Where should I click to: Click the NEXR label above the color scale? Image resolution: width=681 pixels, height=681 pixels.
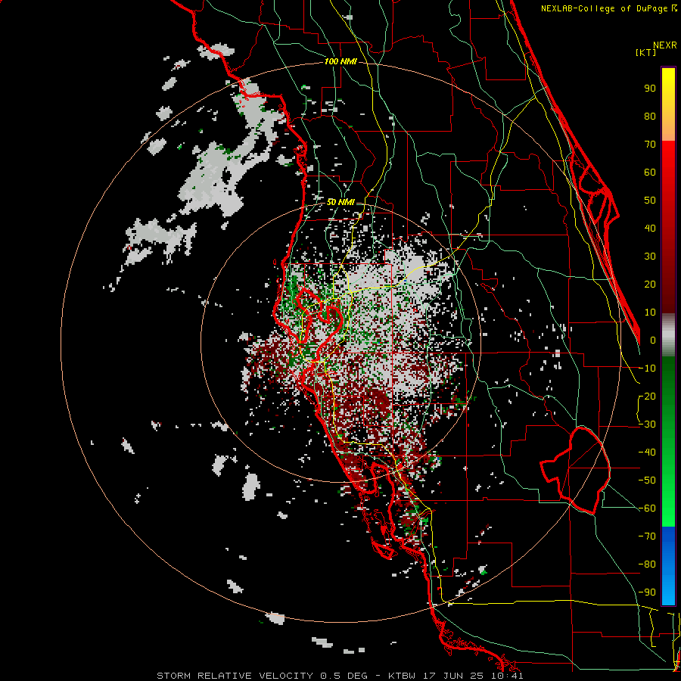coord(665,45)
